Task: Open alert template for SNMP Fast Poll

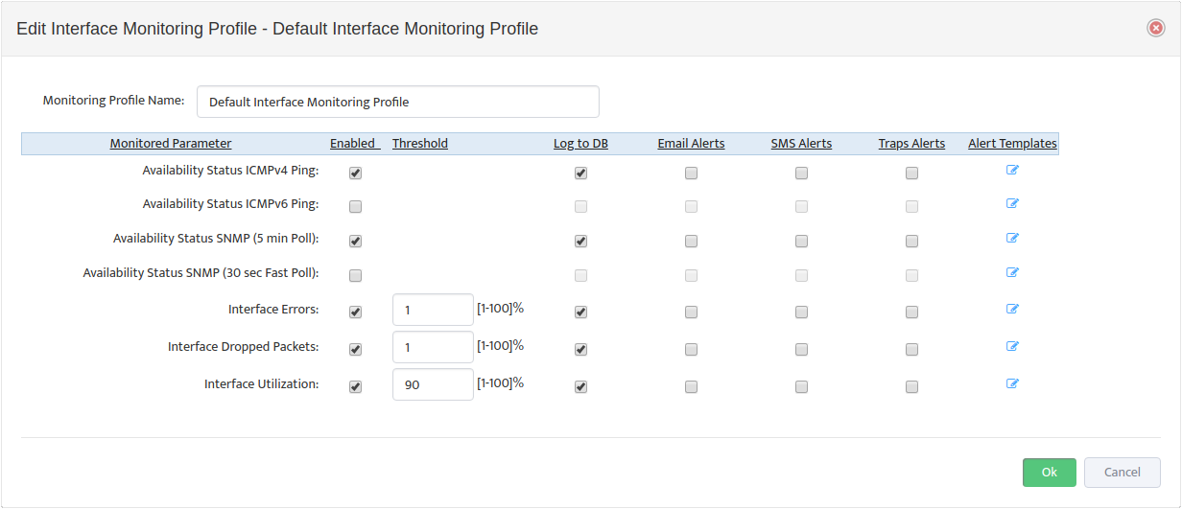Action: 1012,272
